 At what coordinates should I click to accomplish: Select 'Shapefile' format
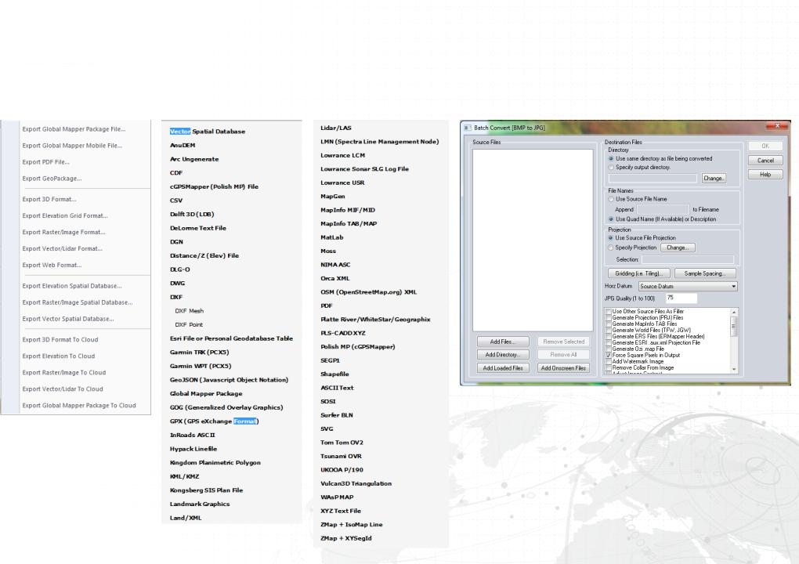(x=334, y=374)
